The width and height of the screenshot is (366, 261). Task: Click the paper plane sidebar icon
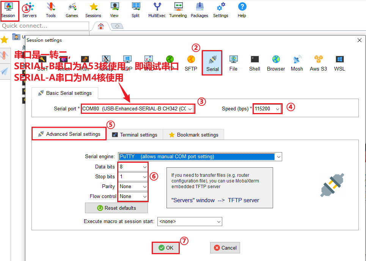(x=4, y=71)
